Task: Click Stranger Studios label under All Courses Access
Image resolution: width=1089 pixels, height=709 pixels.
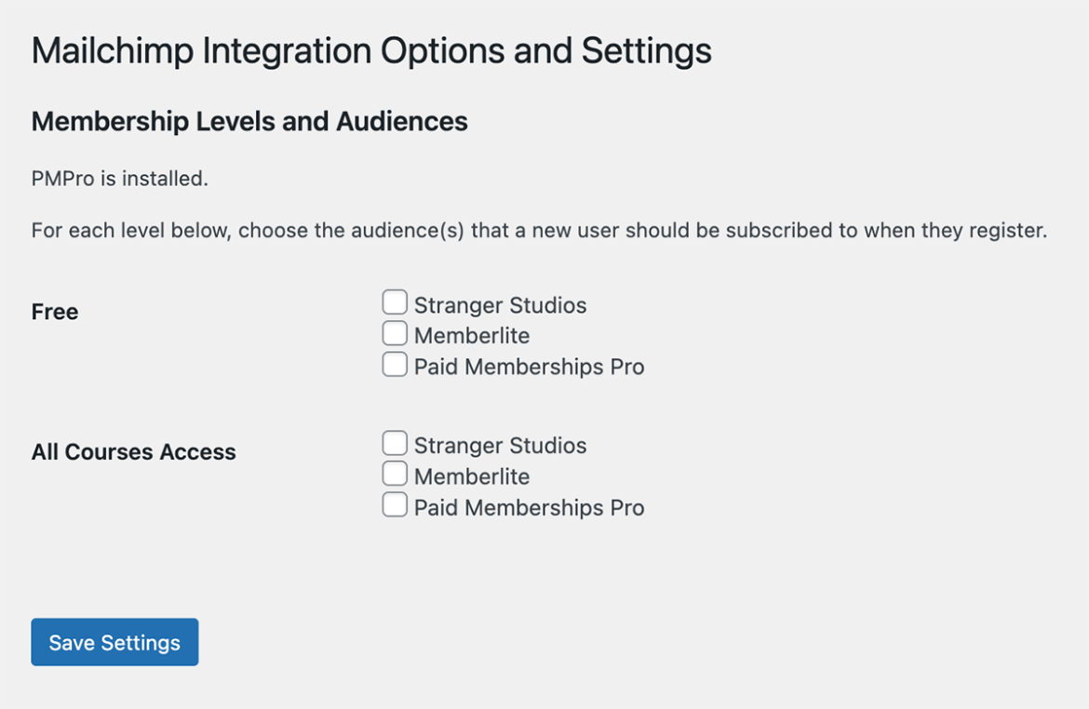Action: coord(502,445)
